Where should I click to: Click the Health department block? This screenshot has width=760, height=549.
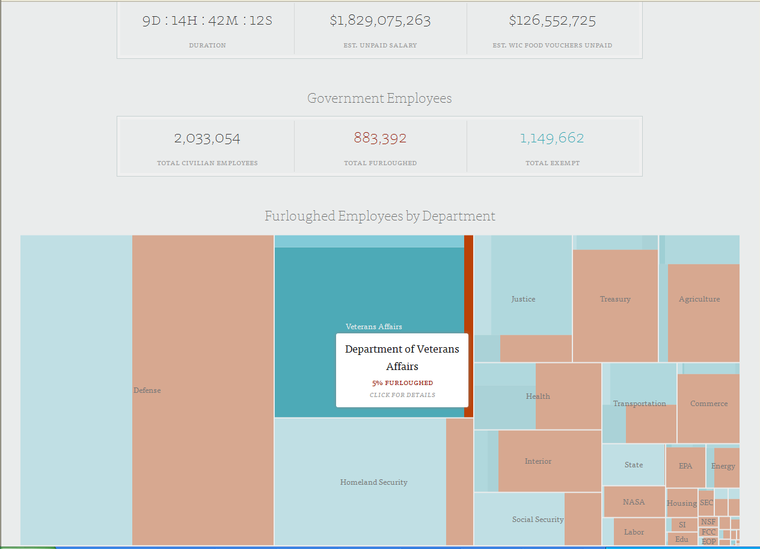pyautogui.click(x=538, y=396)
